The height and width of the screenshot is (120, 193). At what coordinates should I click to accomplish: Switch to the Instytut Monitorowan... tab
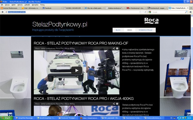[x=10, y=8]
